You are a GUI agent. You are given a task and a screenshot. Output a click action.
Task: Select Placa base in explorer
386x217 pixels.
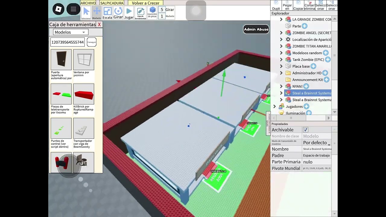[301, 66]
